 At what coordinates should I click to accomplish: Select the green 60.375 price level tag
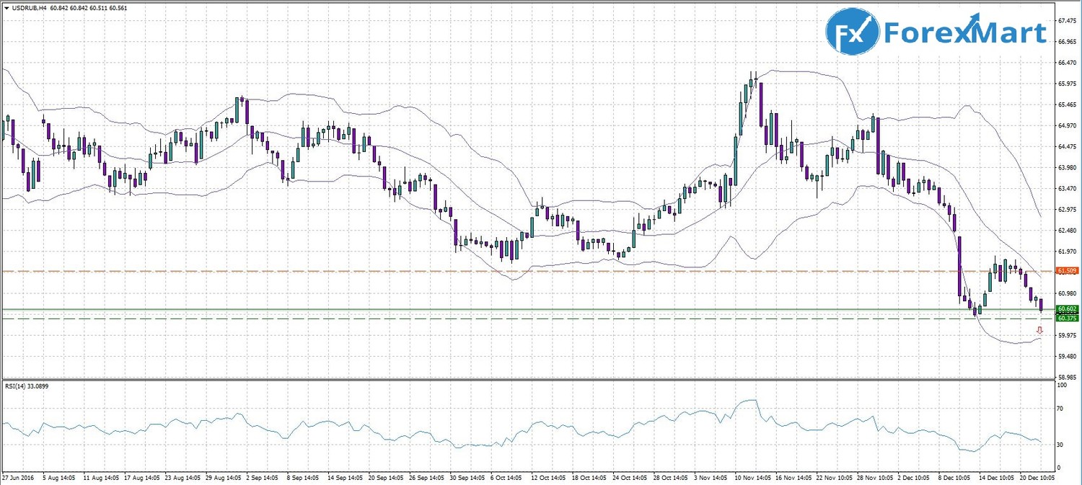click(1065, 318)
